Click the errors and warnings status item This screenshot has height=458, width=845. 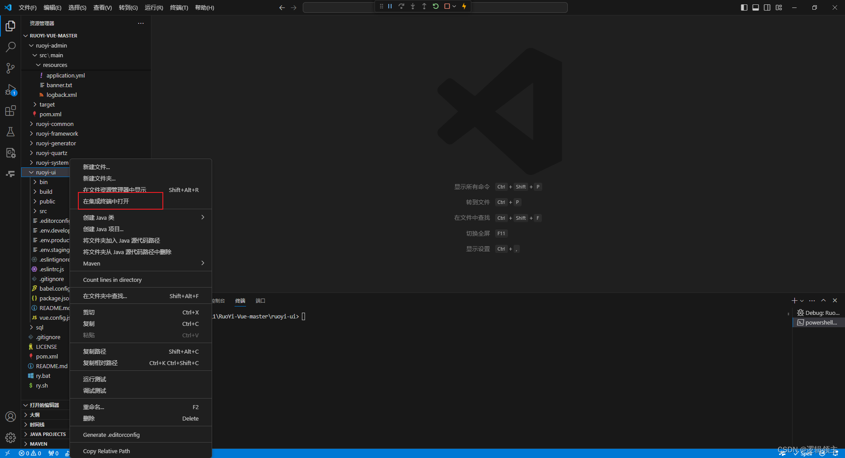(x=30, y=453)
